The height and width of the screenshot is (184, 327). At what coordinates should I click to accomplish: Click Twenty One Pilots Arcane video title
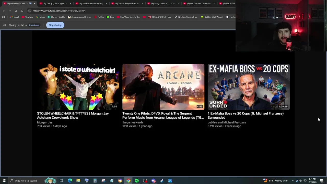pyautogui.click(x=163, y=116)
